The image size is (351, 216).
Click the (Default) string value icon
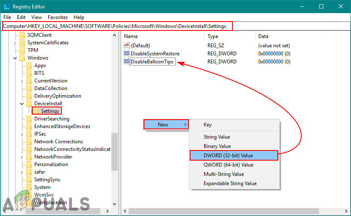pos(127,45)
